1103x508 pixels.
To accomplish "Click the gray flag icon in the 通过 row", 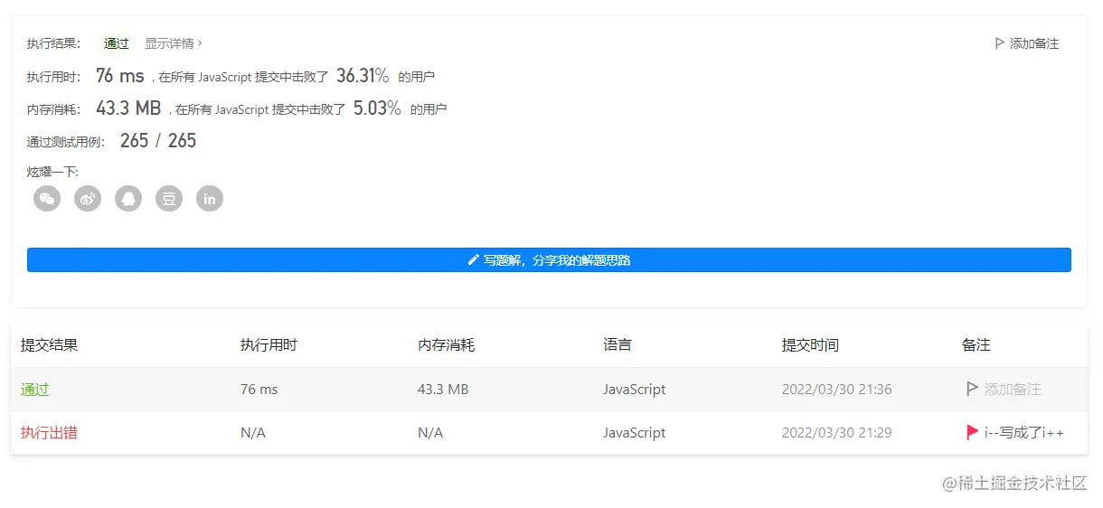I will pos(972,389).
